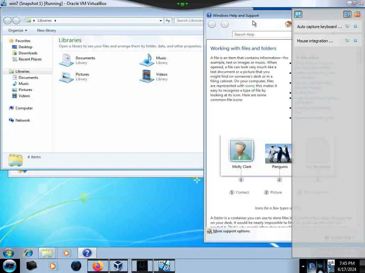Screen dimensions: 365x273
Task: Open Downloads under Favorites
Action: (x=28, y=53)
